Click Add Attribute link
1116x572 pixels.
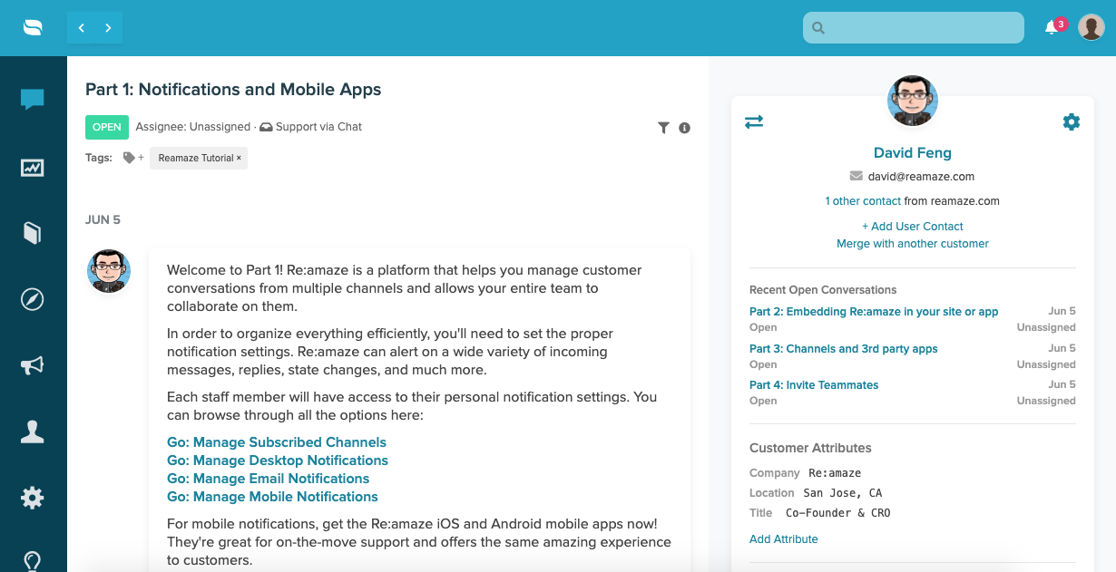point(784,539)
